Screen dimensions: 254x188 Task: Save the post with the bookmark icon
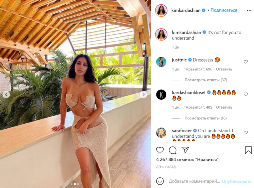coord(248,150)
